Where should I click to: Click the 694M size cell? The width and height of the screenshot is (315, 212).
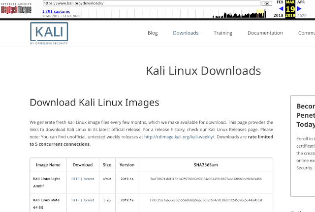point(107,179)
